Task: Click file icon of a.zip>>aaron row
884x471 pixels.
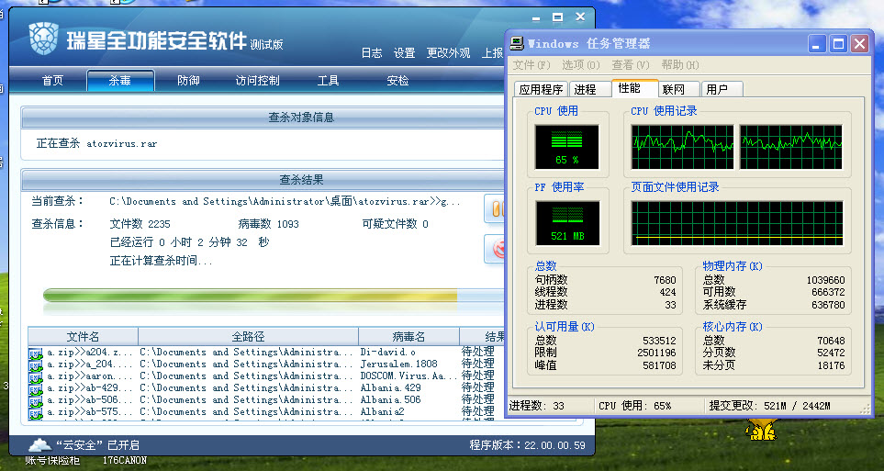Action: (36, 376)
